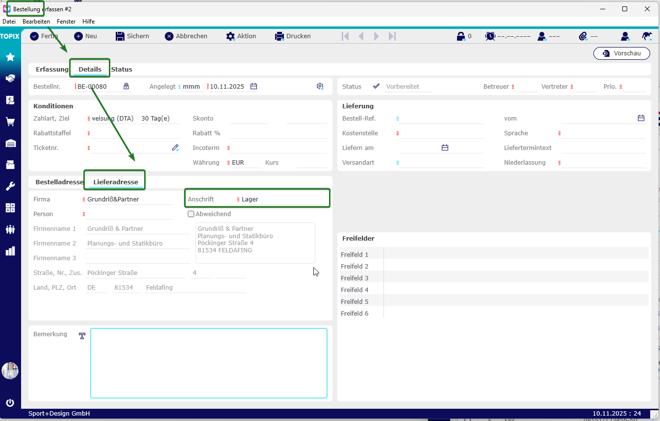Go to the previous record arrow
Screen dimensions: 660x421
pos(361,36)
